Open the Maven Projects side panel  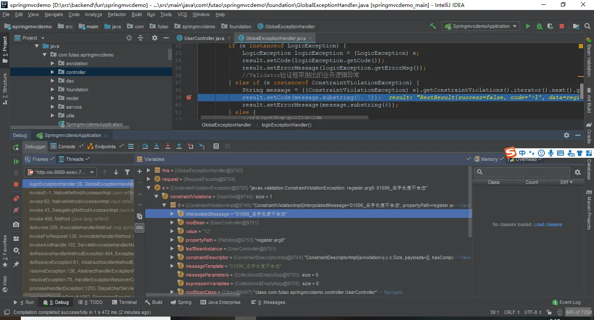point(589,210)
